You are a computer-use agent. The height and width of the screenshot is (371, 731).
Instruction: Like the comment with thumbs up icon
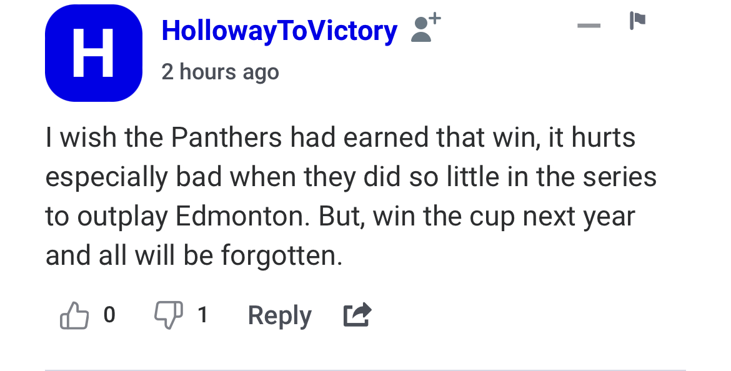click(74, 315)
